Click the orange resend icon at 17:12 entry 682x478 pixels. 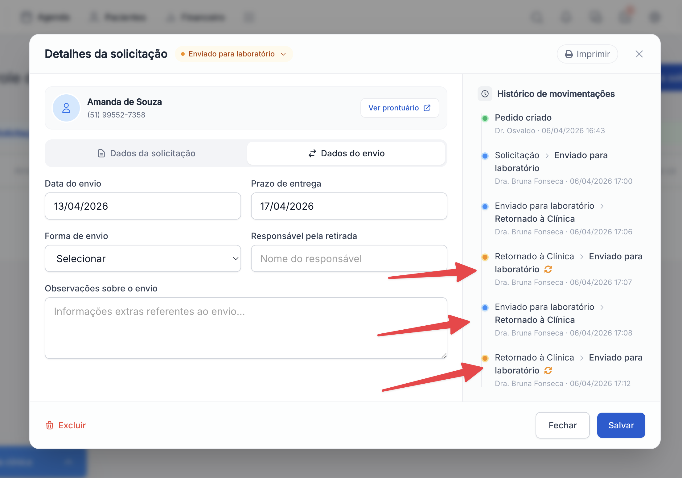[548, 370]
